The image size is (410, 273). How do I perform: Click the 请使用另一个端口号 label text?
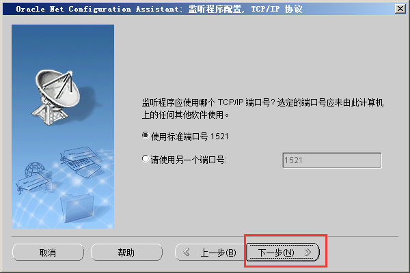point(189,160)
